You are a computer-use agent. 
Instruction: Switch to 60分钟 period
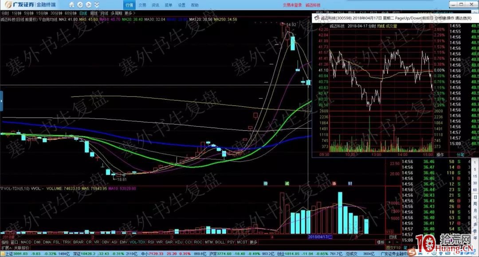click(71, 13)
